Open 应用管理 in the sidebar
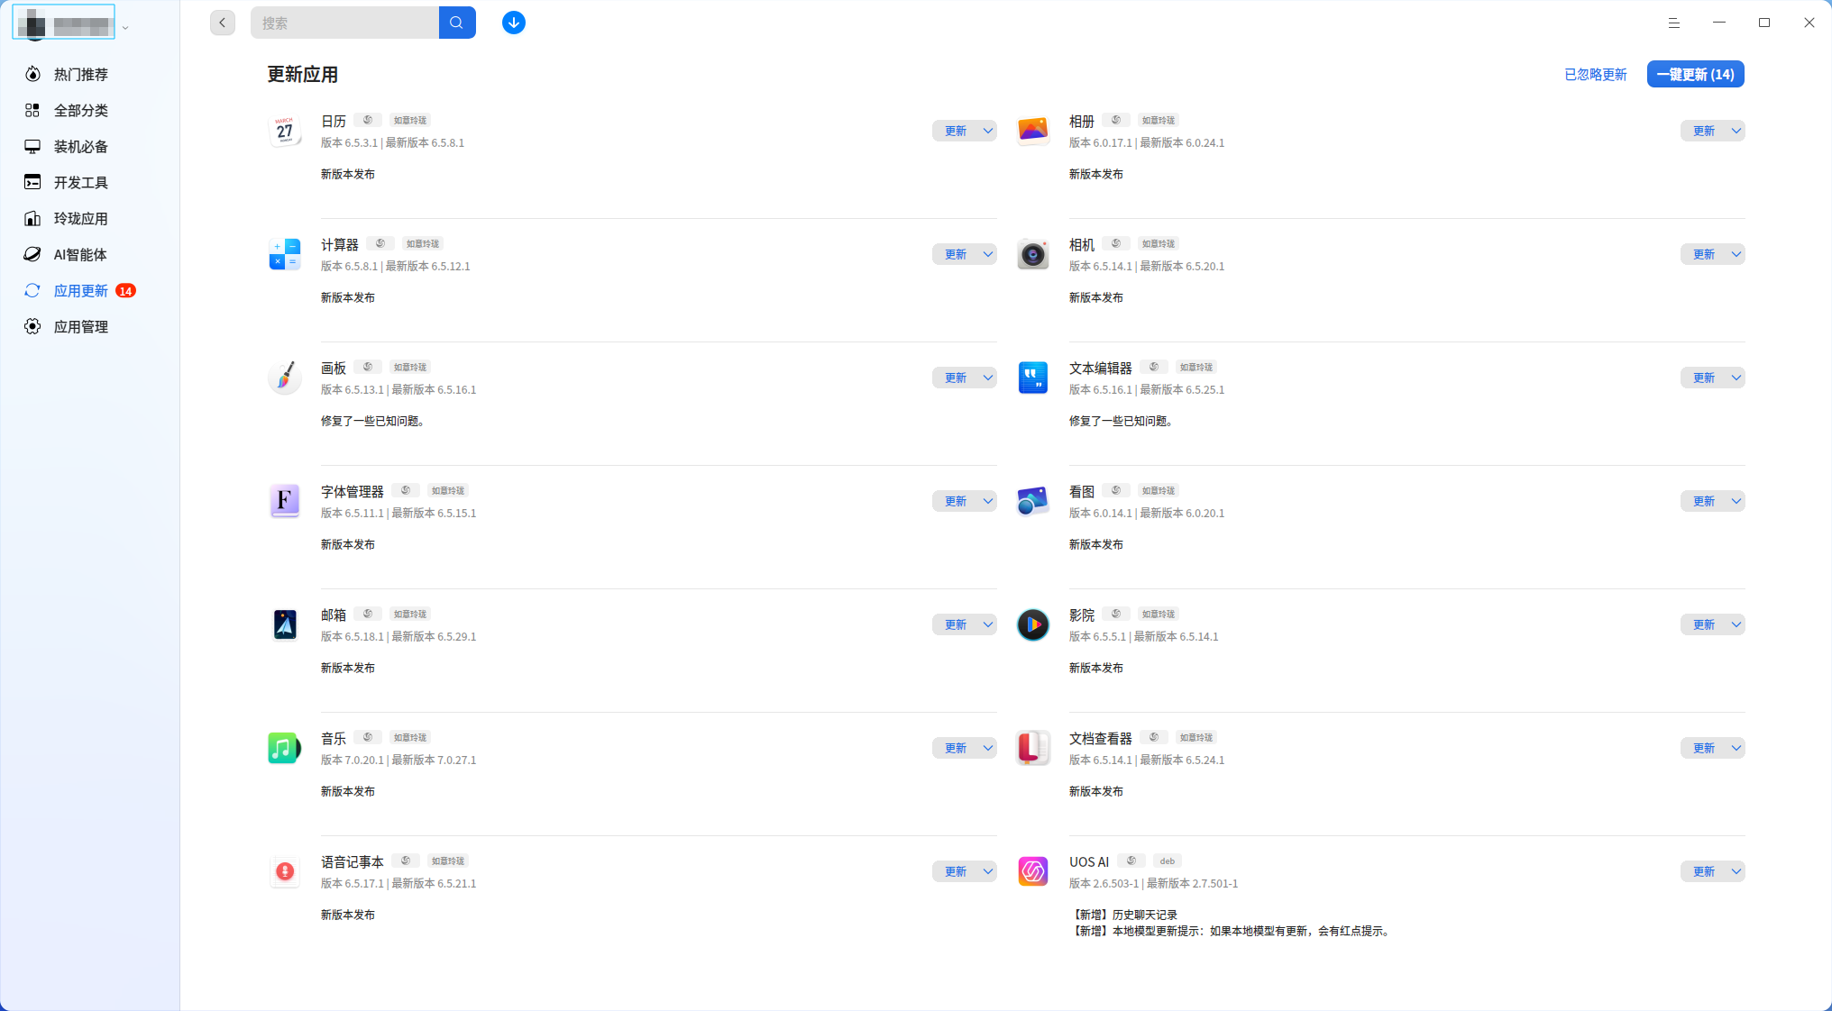The height and width of the screenshot is (1011, 1832). [x=81, y=326]
